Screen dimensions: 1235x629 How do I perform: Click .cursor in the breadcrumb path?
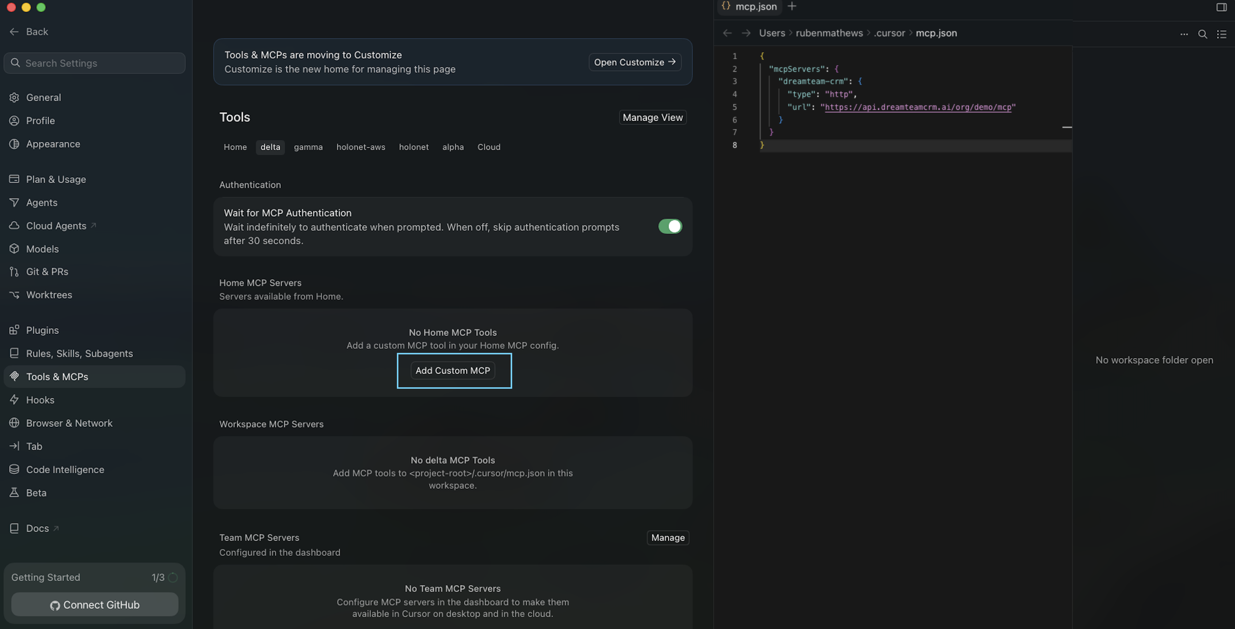pyautogui.click(x=889, y=33)
